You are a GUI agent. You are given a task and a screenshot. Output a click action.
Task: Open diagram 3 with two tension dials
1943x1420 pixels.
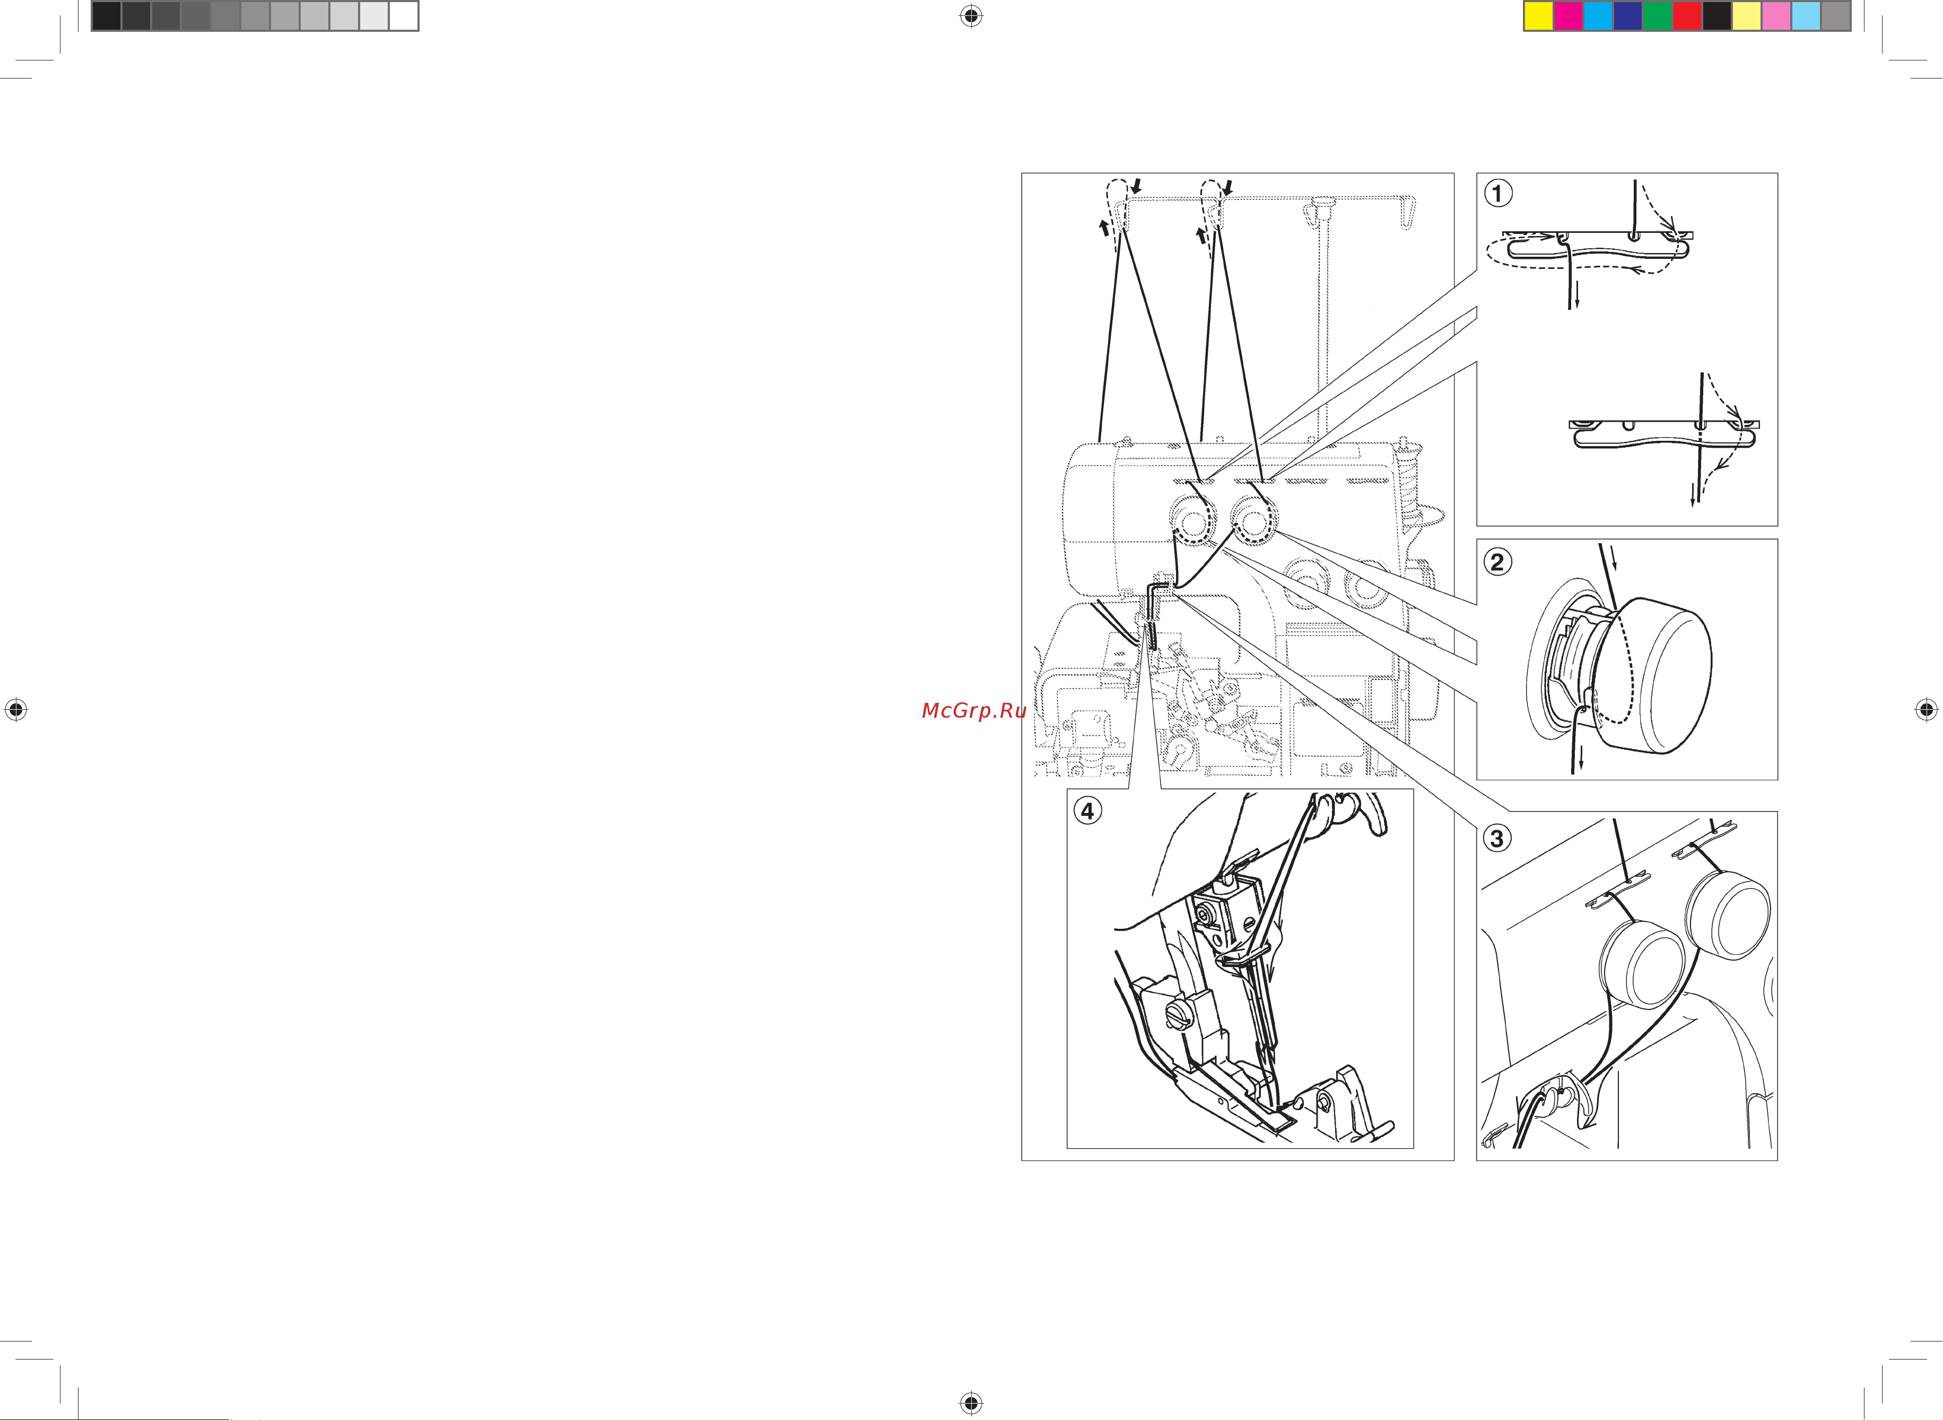tap(1627, 986)
